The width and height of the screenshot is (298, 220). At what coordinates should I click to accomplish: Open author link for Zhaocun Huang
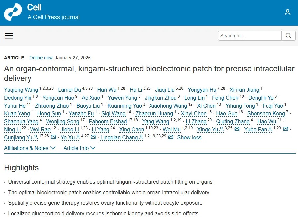154,113
